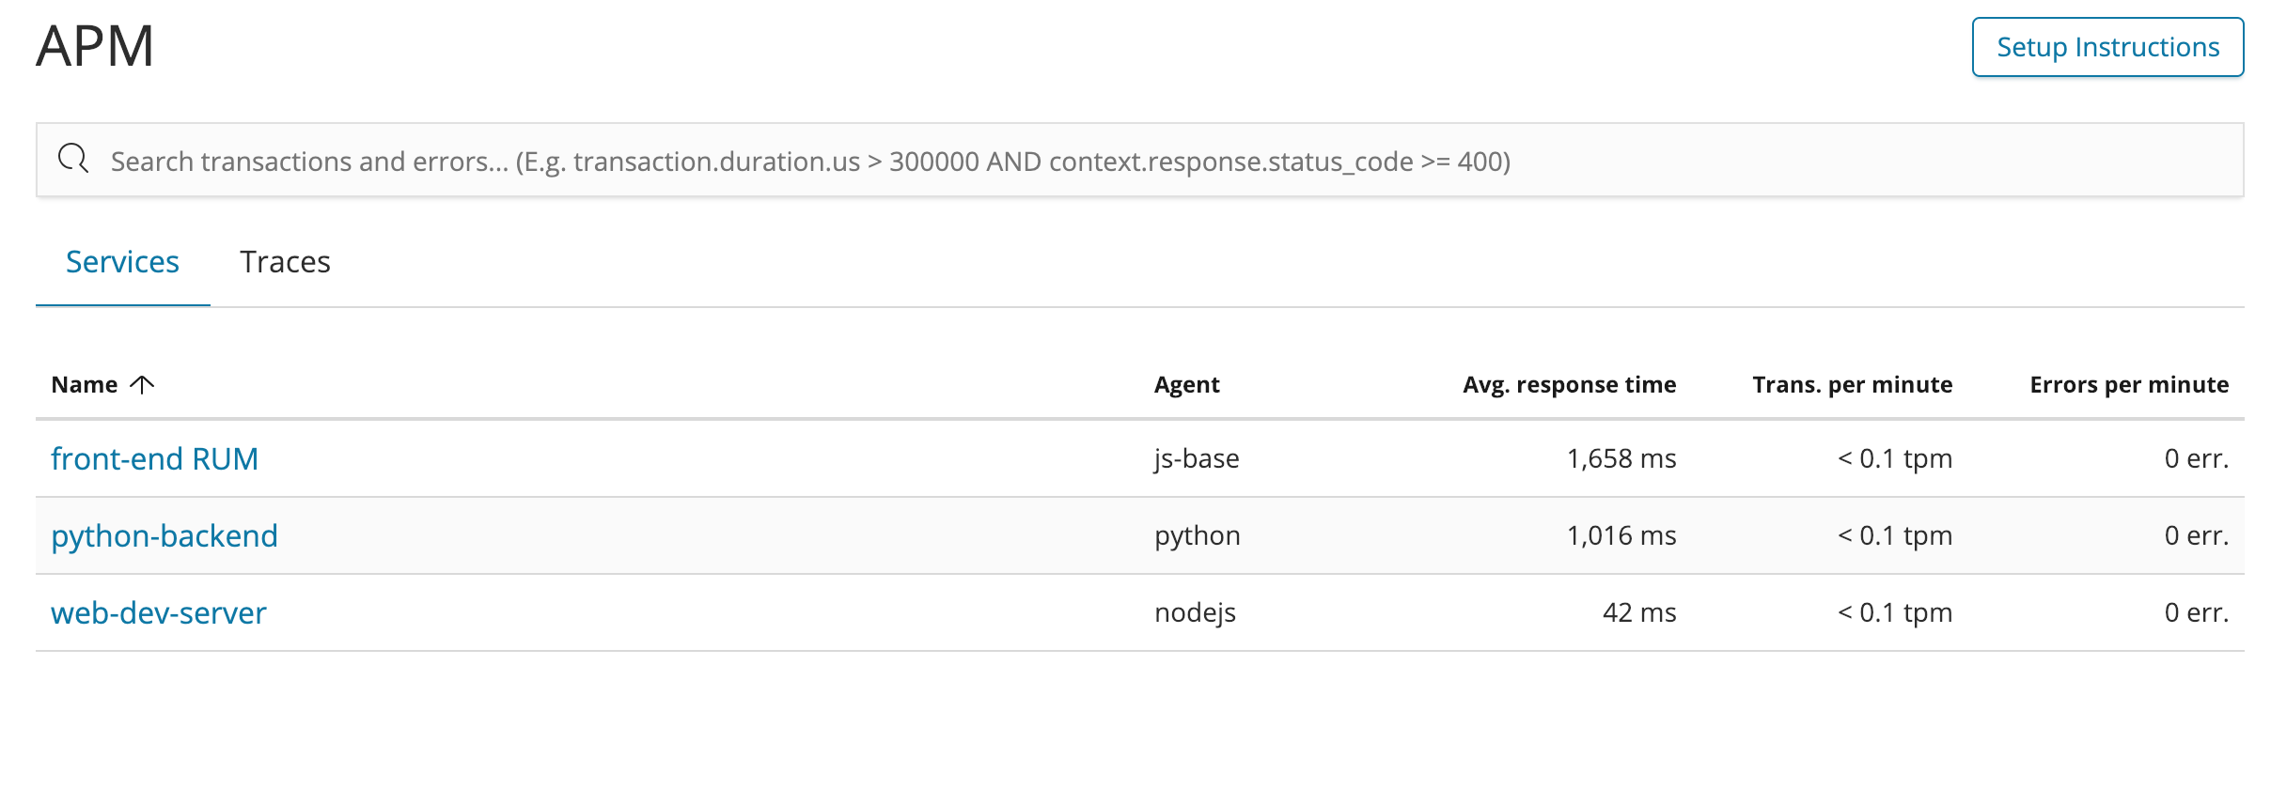2271x804 pixels.
Task: Click the 1,016 ms response time value
Action: point(1621,535)
